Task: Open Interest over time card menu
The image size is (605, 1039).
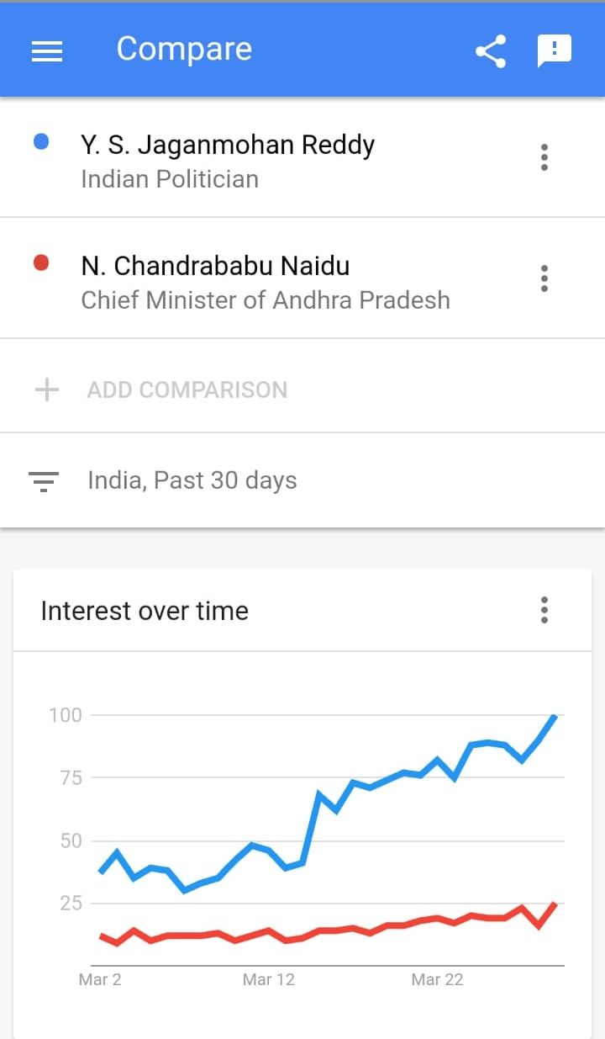Action: [544, 610]
